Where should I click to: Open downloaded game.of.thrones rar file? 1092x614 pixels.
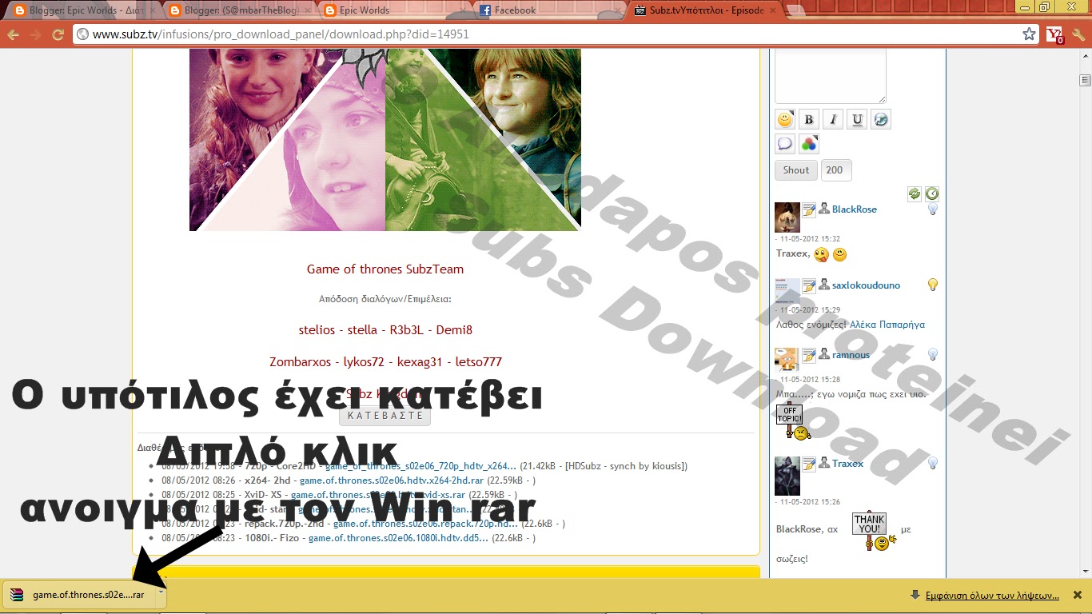click(x=80, y=595)
